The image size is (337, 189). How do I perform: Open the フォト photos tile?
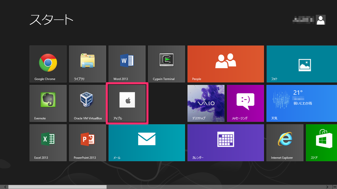pos(302,64)
